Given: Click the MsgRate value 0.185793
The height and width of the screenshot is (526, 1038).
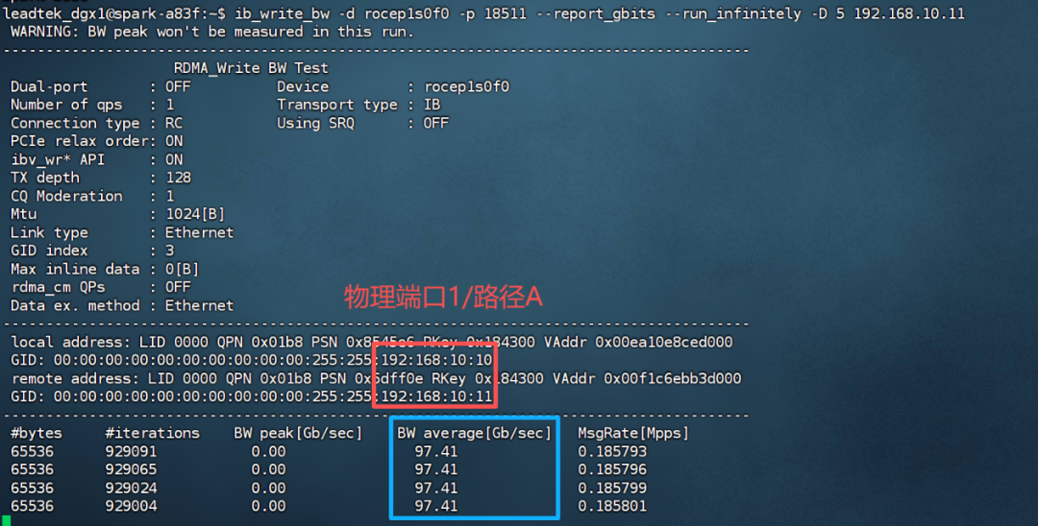Looking at the screenshot, I should pyautogui.click(x=612, y=451).
